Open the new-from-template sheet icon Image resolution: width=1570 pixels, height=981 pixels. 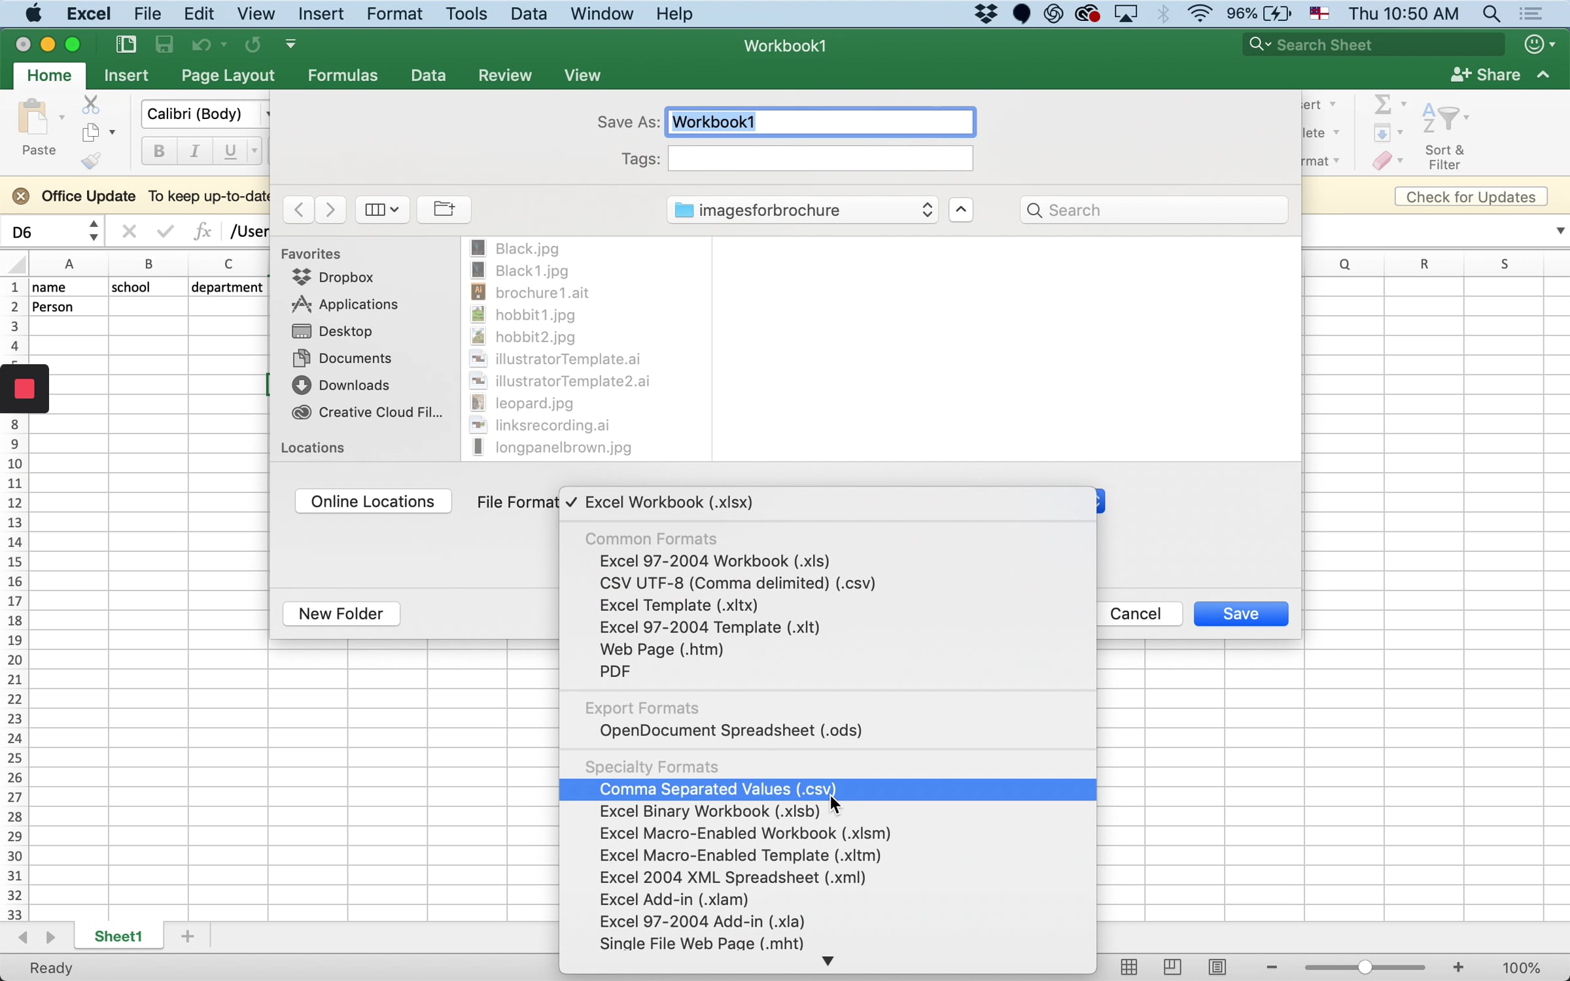click(126, 44)
